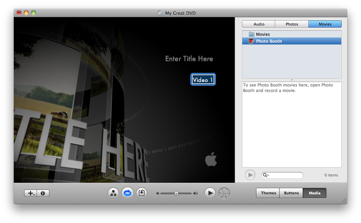The image size is (361, 223).
Task: Select the Movies tab
Action: pos(325,24)
